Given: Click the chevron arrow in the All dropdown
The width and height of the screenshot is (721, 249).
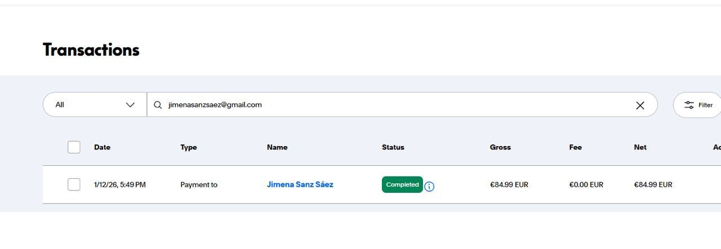Looking at the screenshot, I should [130, 105].
